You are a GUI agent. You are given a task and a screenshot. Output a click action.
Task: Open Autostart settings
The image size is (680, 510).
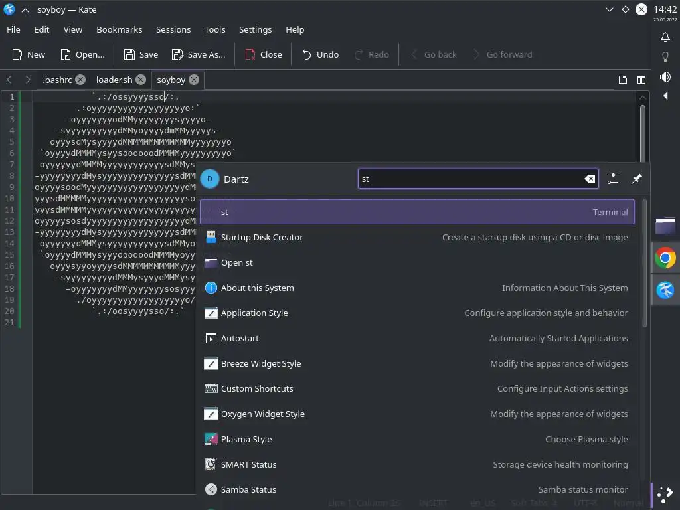[x=417, y=338]
